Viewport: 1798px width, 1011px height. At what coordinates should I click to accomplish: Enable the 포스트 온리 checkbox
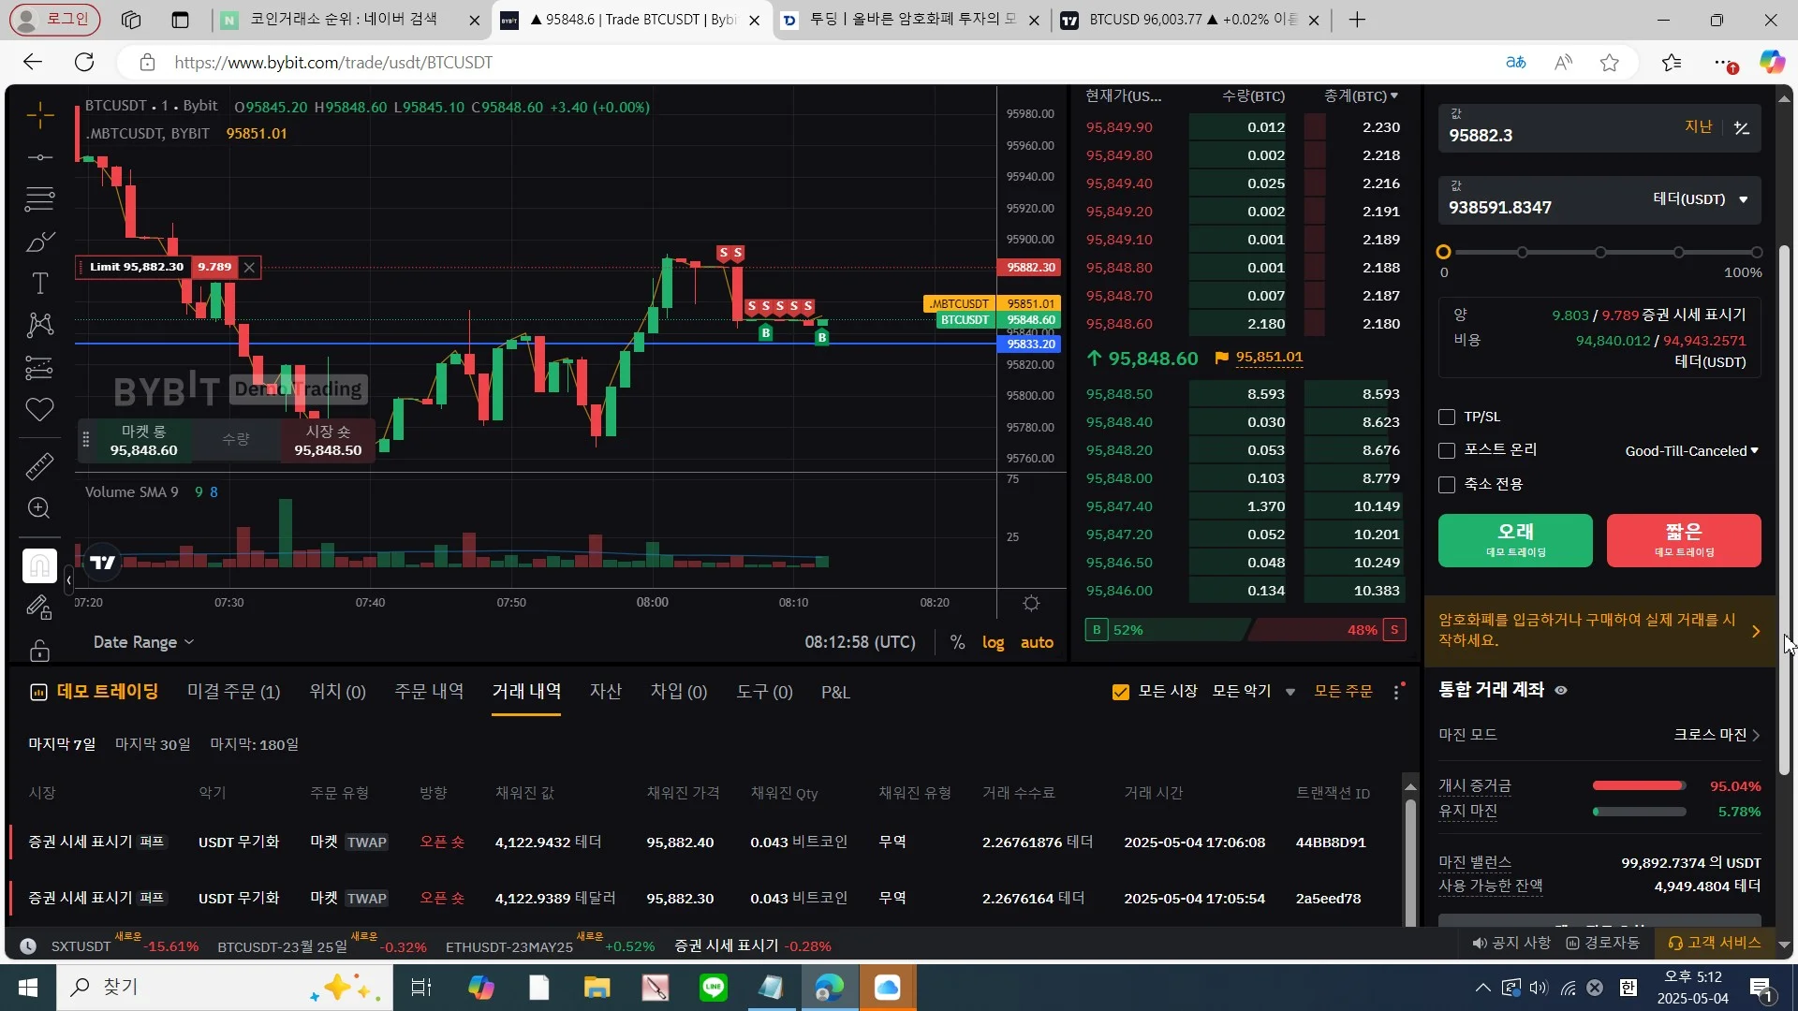click(1447, 450)
